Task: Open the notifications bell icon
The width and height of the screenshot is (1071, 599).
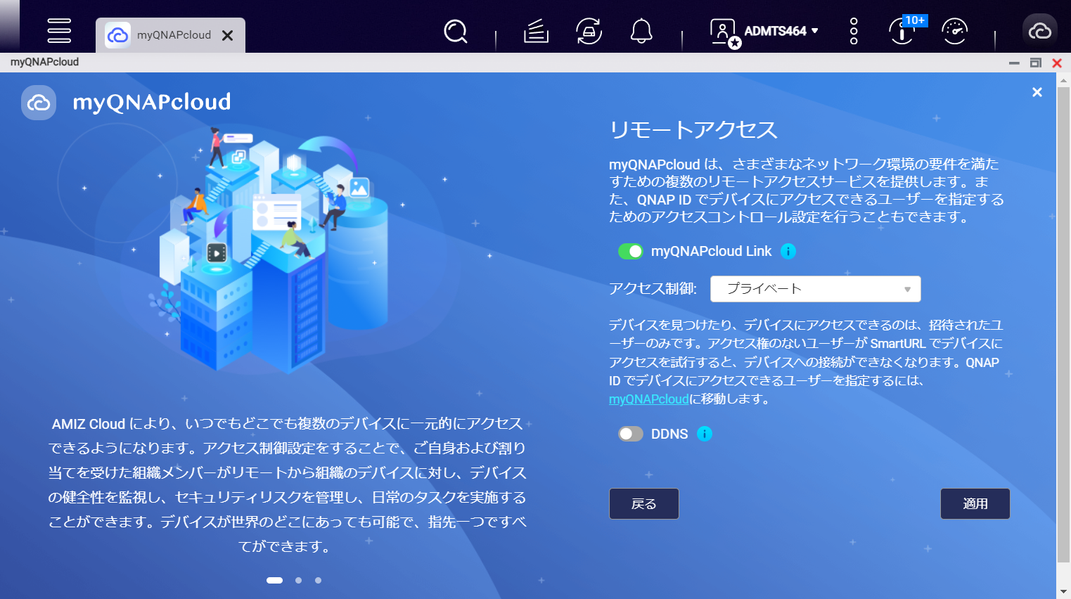Action: tap(641, 31)
